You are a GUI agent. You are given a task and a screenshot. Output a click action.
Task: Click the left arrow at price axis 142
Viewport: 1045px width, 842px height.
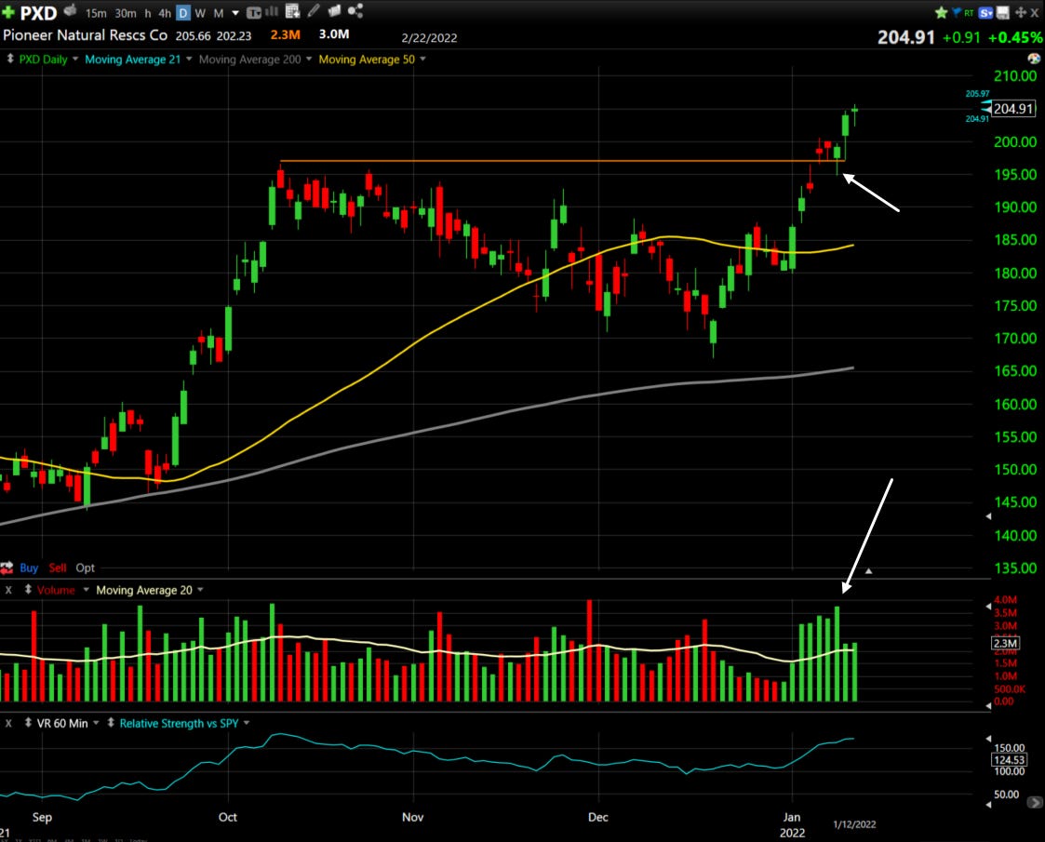(x=988, y=516)
